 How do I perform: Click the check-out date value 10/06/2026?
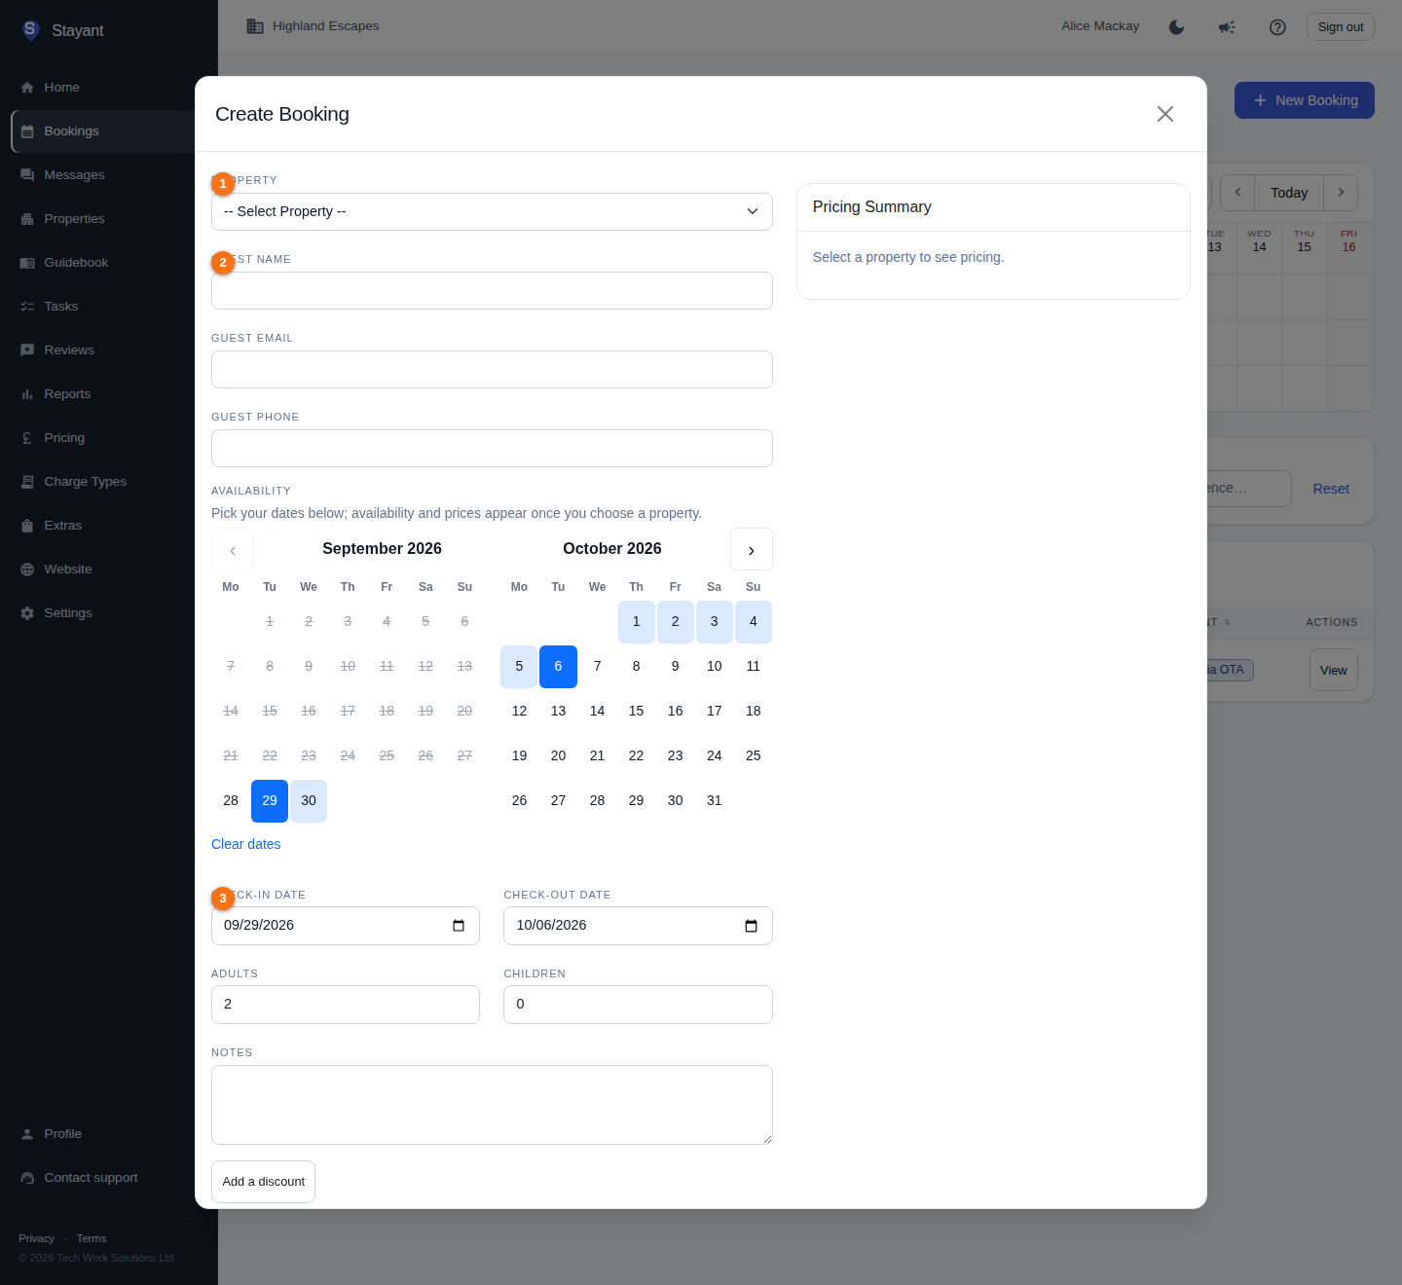pos(551,925)
